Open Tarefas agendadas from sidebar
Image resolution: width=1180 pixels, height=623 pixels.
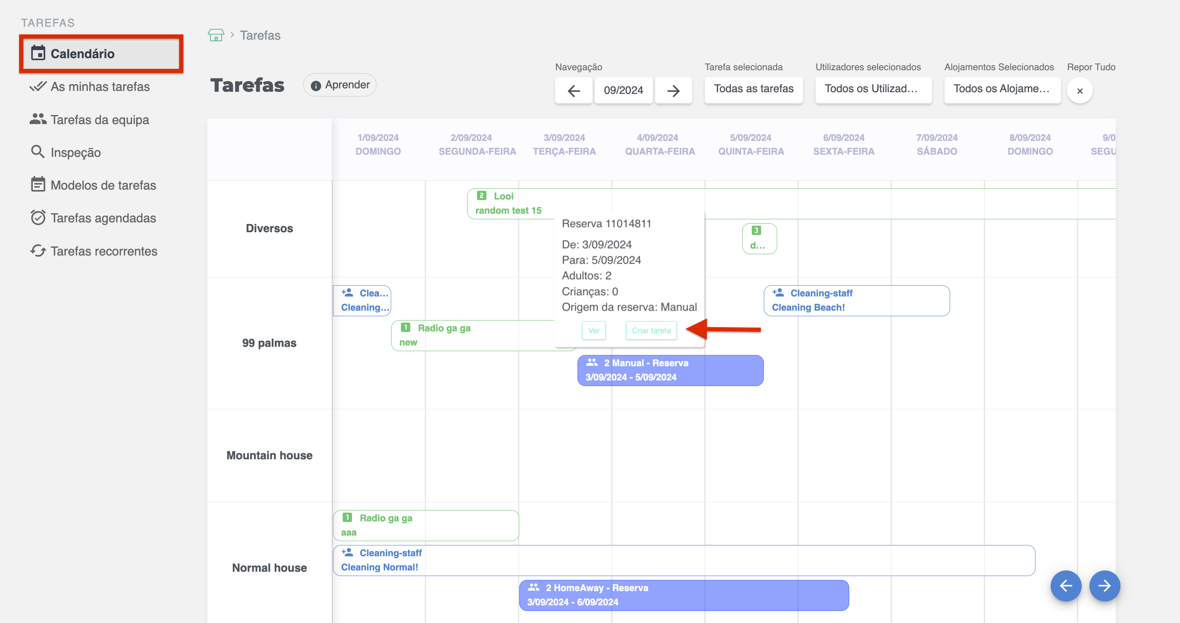pyautogui.click(x=103, y=218)
